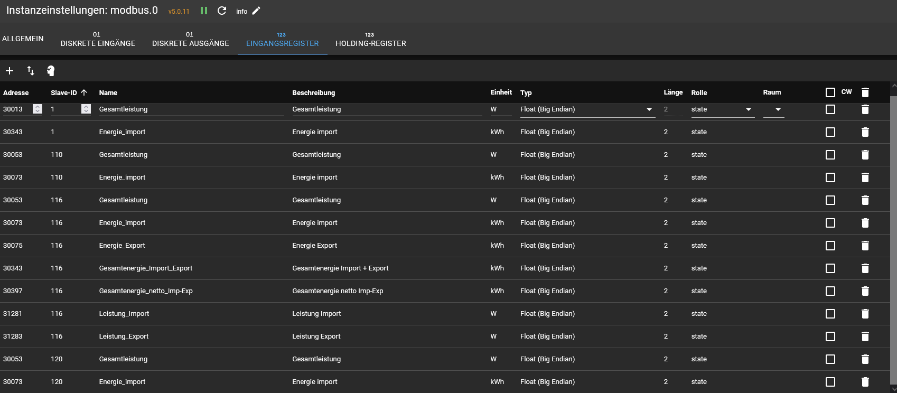The height and width of the screenshot is (393, 897).
Task: Check CW box for Energie_Export row
Action: [830, 246]
